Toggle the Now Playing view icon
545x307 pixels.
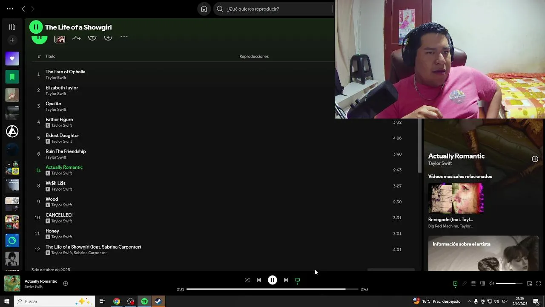pos(455,284)
